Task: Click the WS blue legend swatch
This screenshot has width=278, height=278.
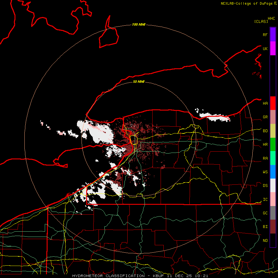Action: (273, 172)
